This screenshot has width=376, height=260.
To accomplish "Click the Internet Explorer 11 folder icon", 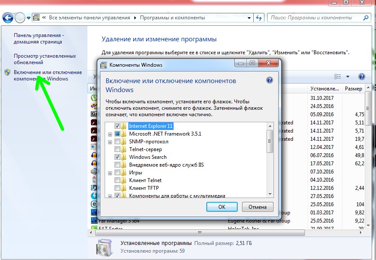I will pos(124,126).
